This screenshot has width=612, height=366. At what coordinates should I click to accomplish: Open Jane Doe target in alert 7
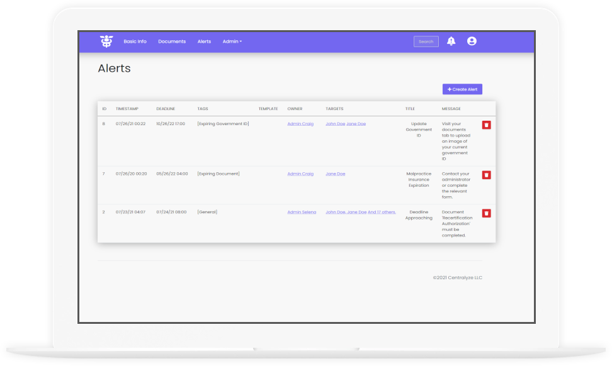335,174
